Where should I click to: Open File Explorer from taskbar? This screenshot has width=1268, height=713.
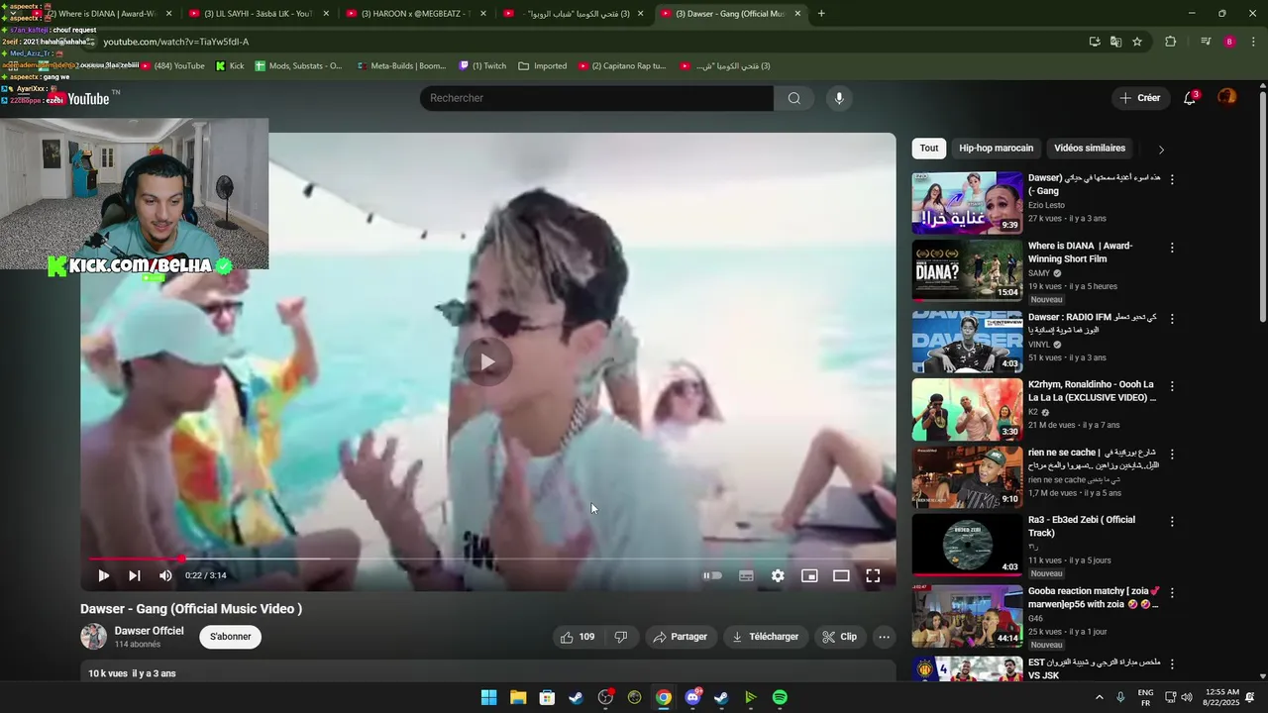tap(518, 697)
